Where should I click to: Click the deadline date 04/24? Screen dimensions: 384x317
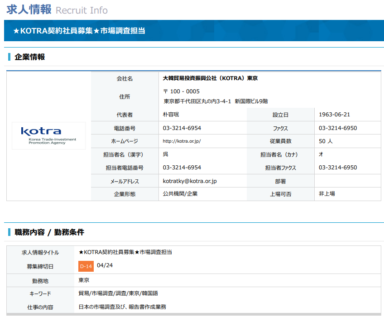click(105, 265)
